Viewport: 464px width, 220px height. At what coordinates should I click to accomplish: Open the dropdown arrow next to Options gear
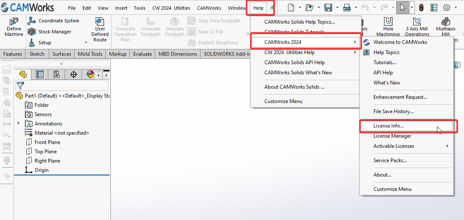(x=456, y=8)
